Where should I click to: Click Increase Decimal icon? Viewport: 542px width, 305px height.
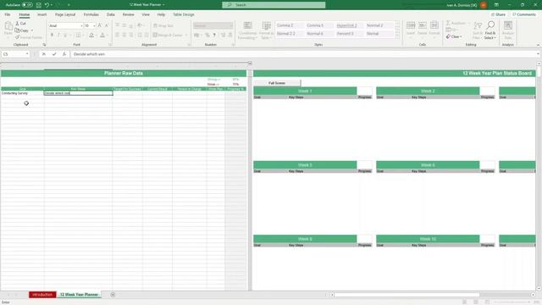tap(223, 35)
